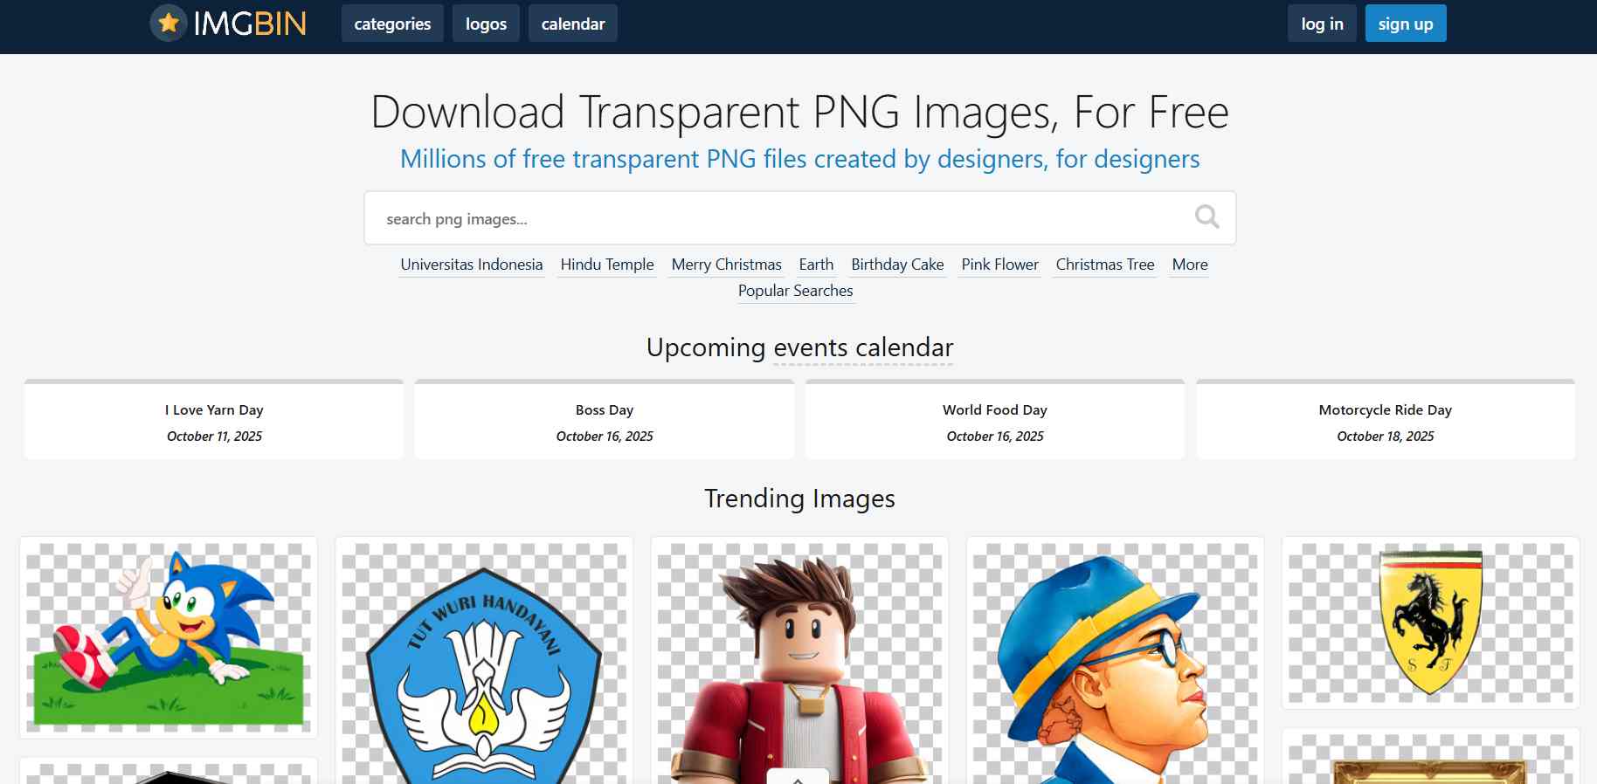Open the Sonic the Hedgehog thumbnail
The width and height of the screenshot is (1597, 784).
[x=169, y=637]
